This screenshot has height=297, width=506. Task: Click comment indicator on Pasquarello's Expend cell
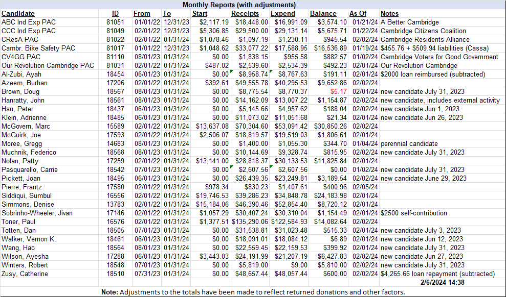270,168
